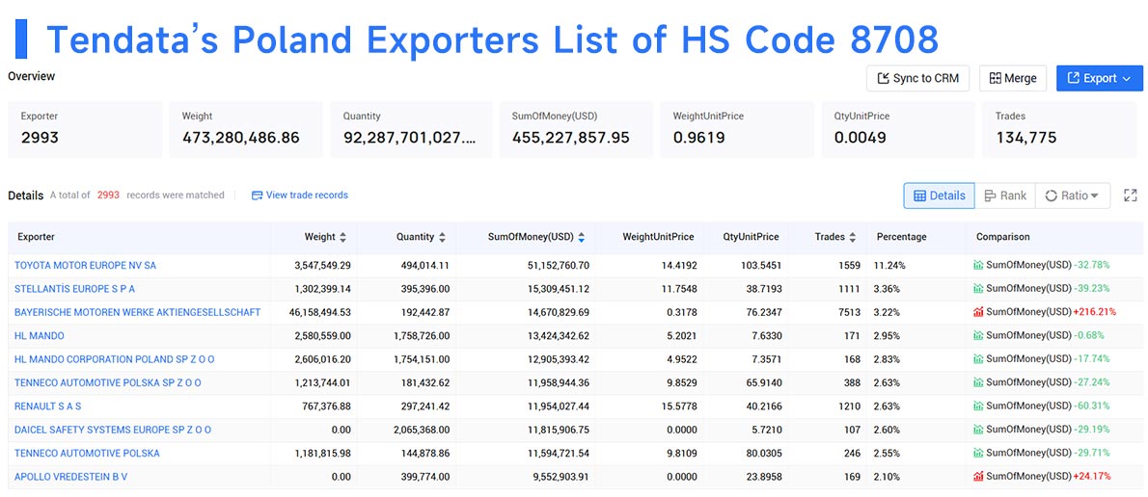The height and width of the screenshot is (497, 1148).
Task: Click the Percentage column header
Action: (x=901, y=238)
